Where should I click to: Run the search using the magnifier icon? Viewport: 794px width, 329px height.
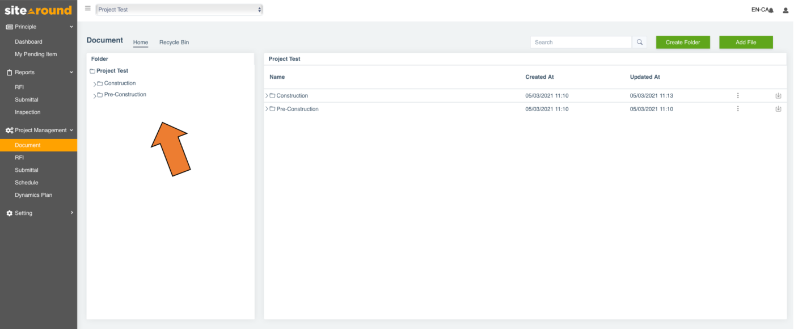(639, 42)
